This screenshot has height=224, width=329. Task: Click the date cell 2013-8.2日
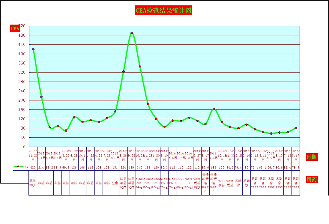[x=115, y=155]
